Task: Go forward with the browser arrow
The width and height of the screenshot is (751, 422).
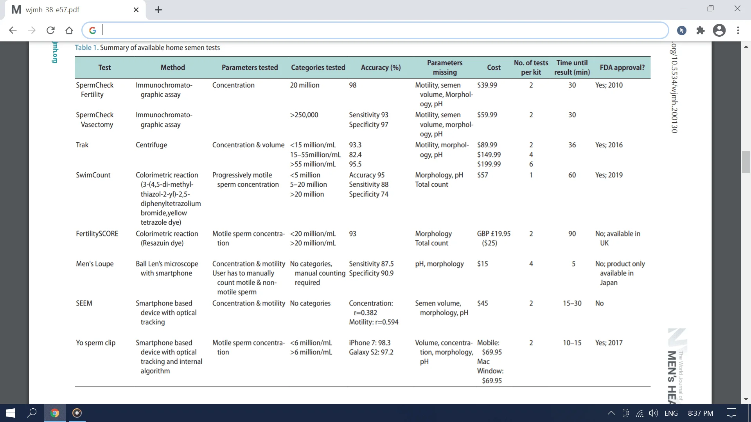Action: (32, 30)
